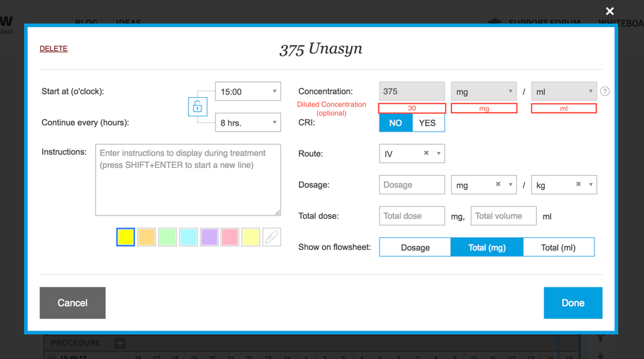Expand the Route IV dropdown
This screenshot has height=359, width=644.
438,153
